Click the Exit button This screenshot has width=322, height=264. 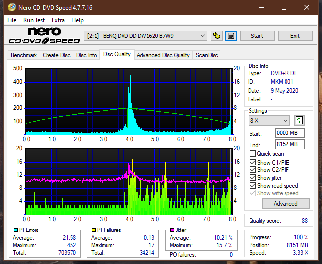coord(295,36)
